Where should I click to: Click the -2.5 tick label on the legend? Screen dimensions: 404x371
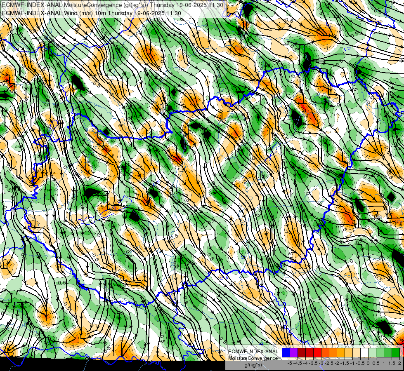click(x=328, y=363)
